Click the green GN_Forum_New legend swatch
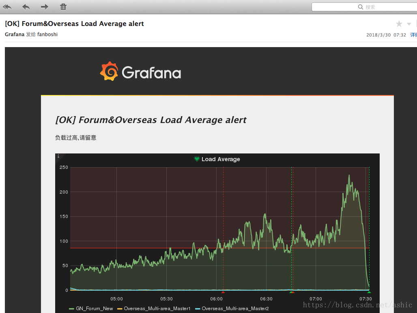This screenshot has width=417, height=313. click(x=71, y=309)
